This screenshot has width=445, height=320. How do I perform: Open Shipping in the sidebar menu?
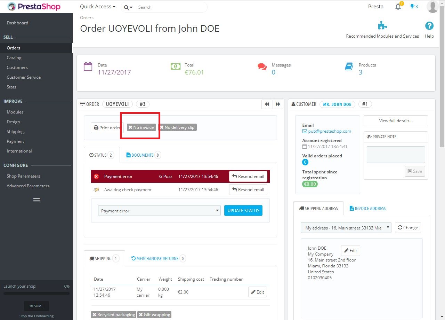tap(15, 132)
